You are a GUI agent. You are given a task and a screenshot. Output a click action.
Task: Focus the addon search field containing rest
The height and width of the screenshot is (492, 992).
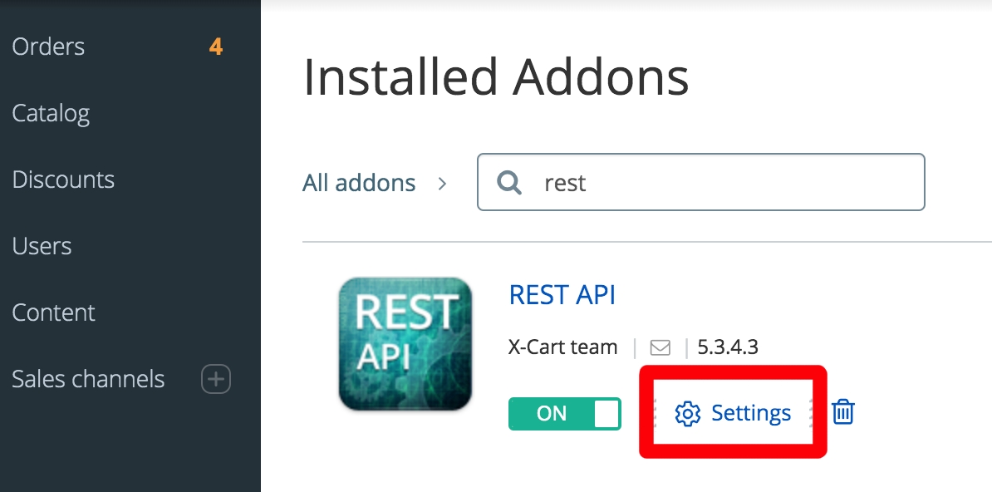pyautogui.click(x=701, y=182)
